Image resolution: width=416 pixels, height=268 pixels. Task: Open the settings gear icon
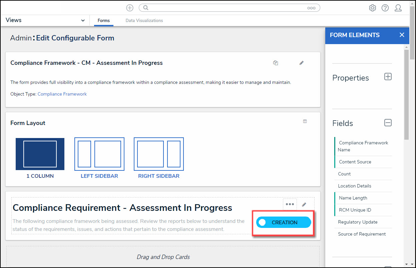click(x=372, y=8)
